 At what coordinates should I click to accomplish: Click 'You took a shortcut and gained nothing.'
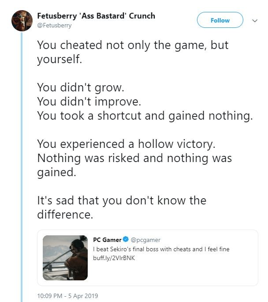(144, 116)
